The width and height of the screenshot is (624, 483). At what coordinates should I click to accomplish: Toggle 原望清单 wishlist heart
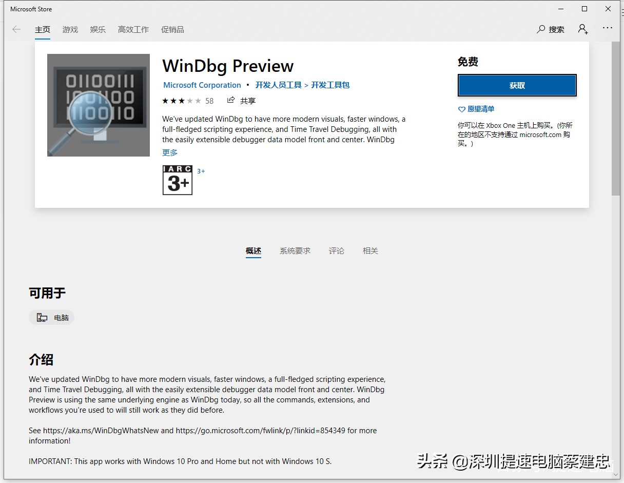click(461, 109)
